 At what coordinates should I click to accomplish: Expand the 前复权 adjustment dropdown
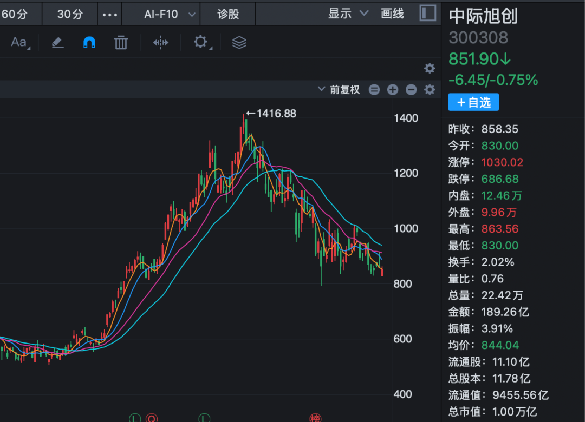point(339,89)
